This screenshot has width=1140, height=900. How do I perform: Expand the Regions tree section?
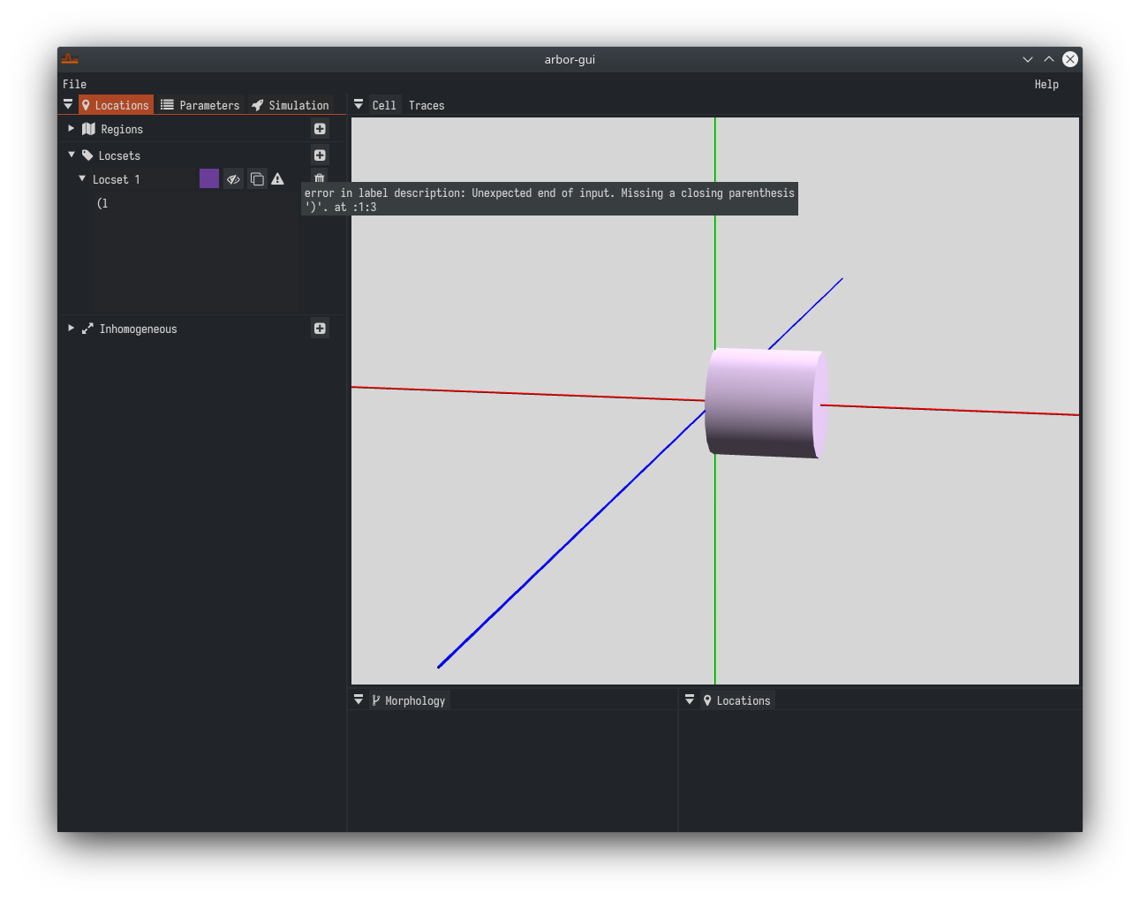pos(72,129)
